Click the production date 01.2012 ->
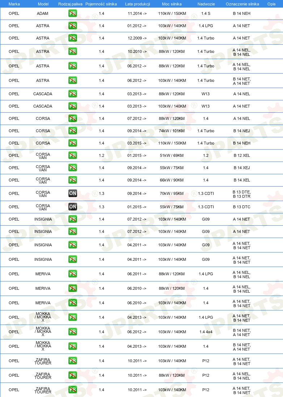 137,26
